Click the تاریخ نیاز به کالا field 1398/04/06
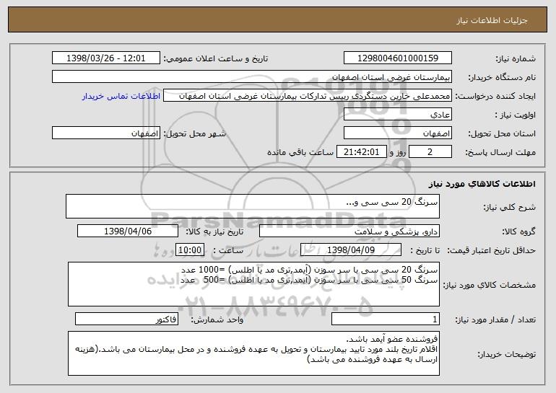Image resolution: width=556 pixels, height=393 pixels. point(128,231)
